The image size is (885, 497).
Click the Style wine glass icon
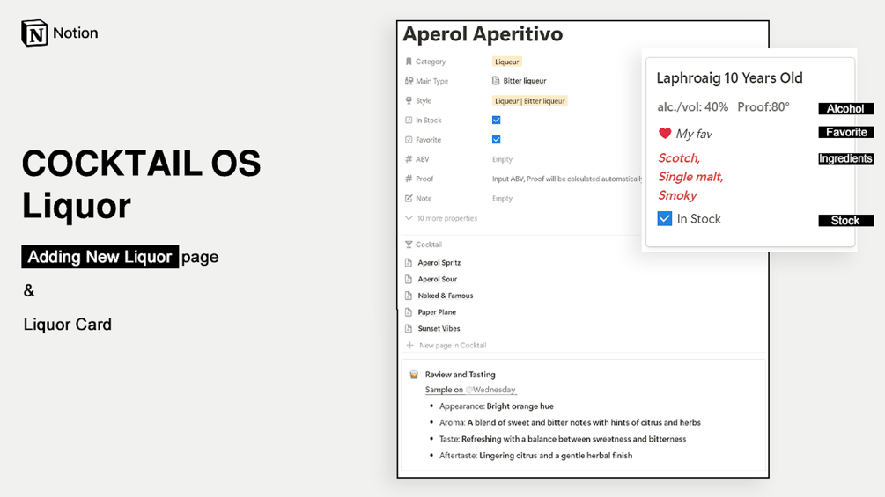tap(409, 101)
